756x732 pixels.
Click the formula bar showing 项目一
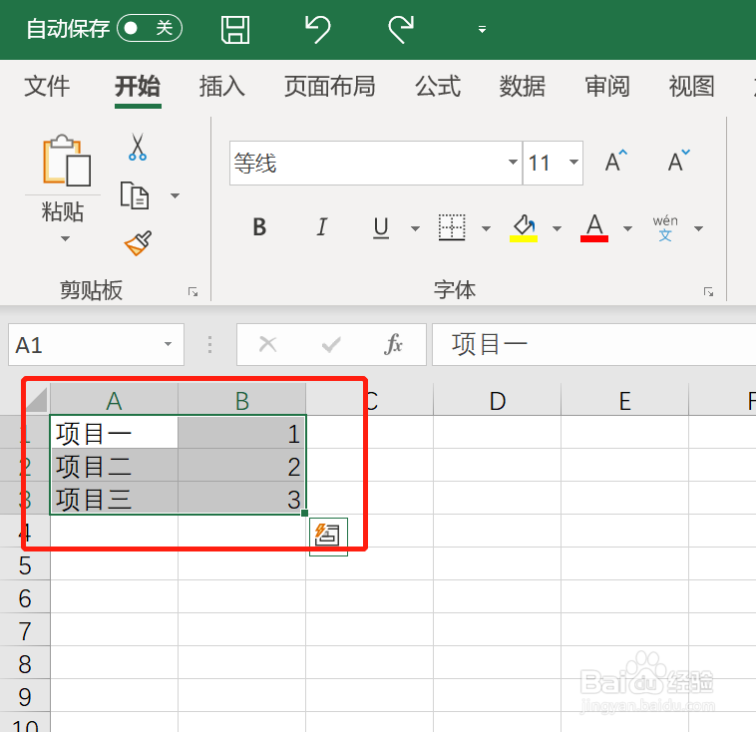tap(594, 345)
